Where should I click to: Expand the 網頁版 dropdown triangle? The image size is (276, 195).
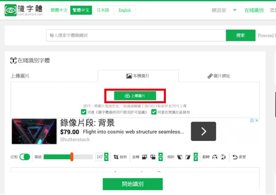235,10
